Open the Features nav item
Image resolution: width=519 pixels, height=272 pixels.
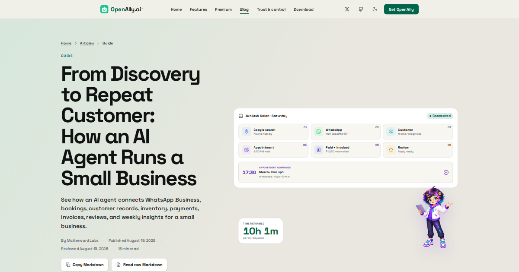click(x=198, y=9)
